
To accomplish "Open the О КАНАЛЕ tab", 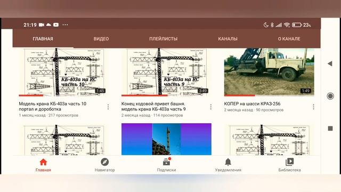I will coord(289,39).
